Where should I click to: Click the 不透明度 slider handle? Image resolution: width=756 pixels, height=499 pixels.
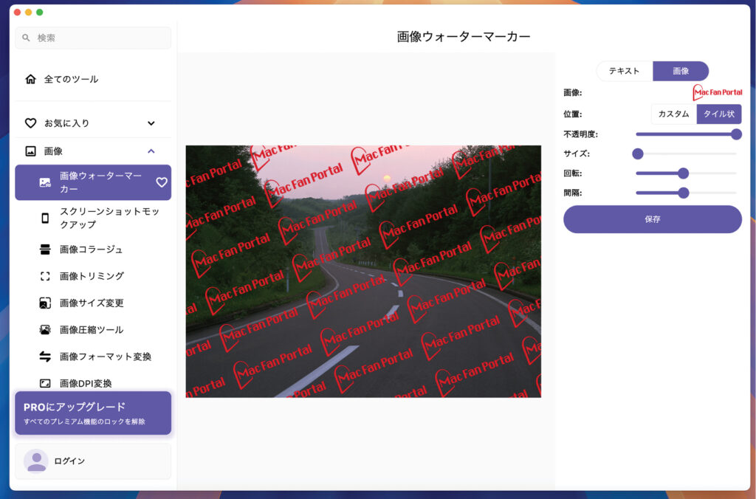736,134
